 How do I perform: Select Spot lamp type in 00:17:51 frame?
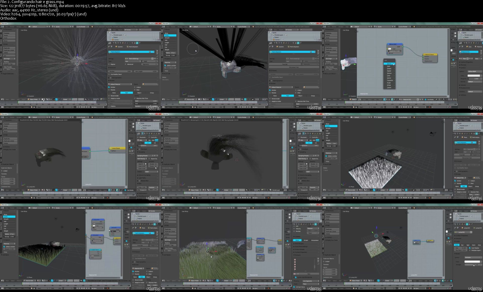coord(468,245)
